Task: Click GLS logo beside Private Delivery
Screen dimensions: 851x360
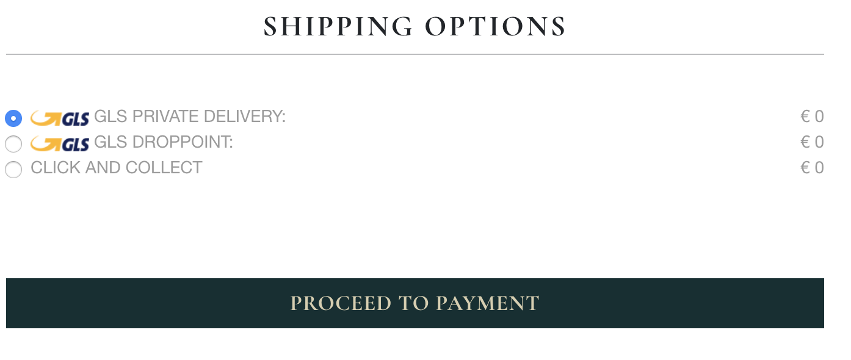Action: [60, 118]
